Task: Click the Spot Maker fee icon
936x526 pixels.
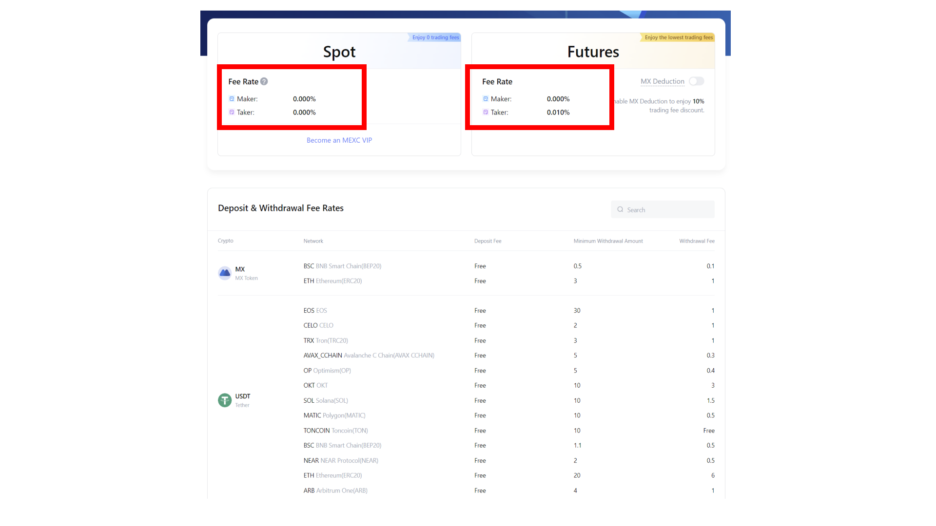Action: (232, 99)
